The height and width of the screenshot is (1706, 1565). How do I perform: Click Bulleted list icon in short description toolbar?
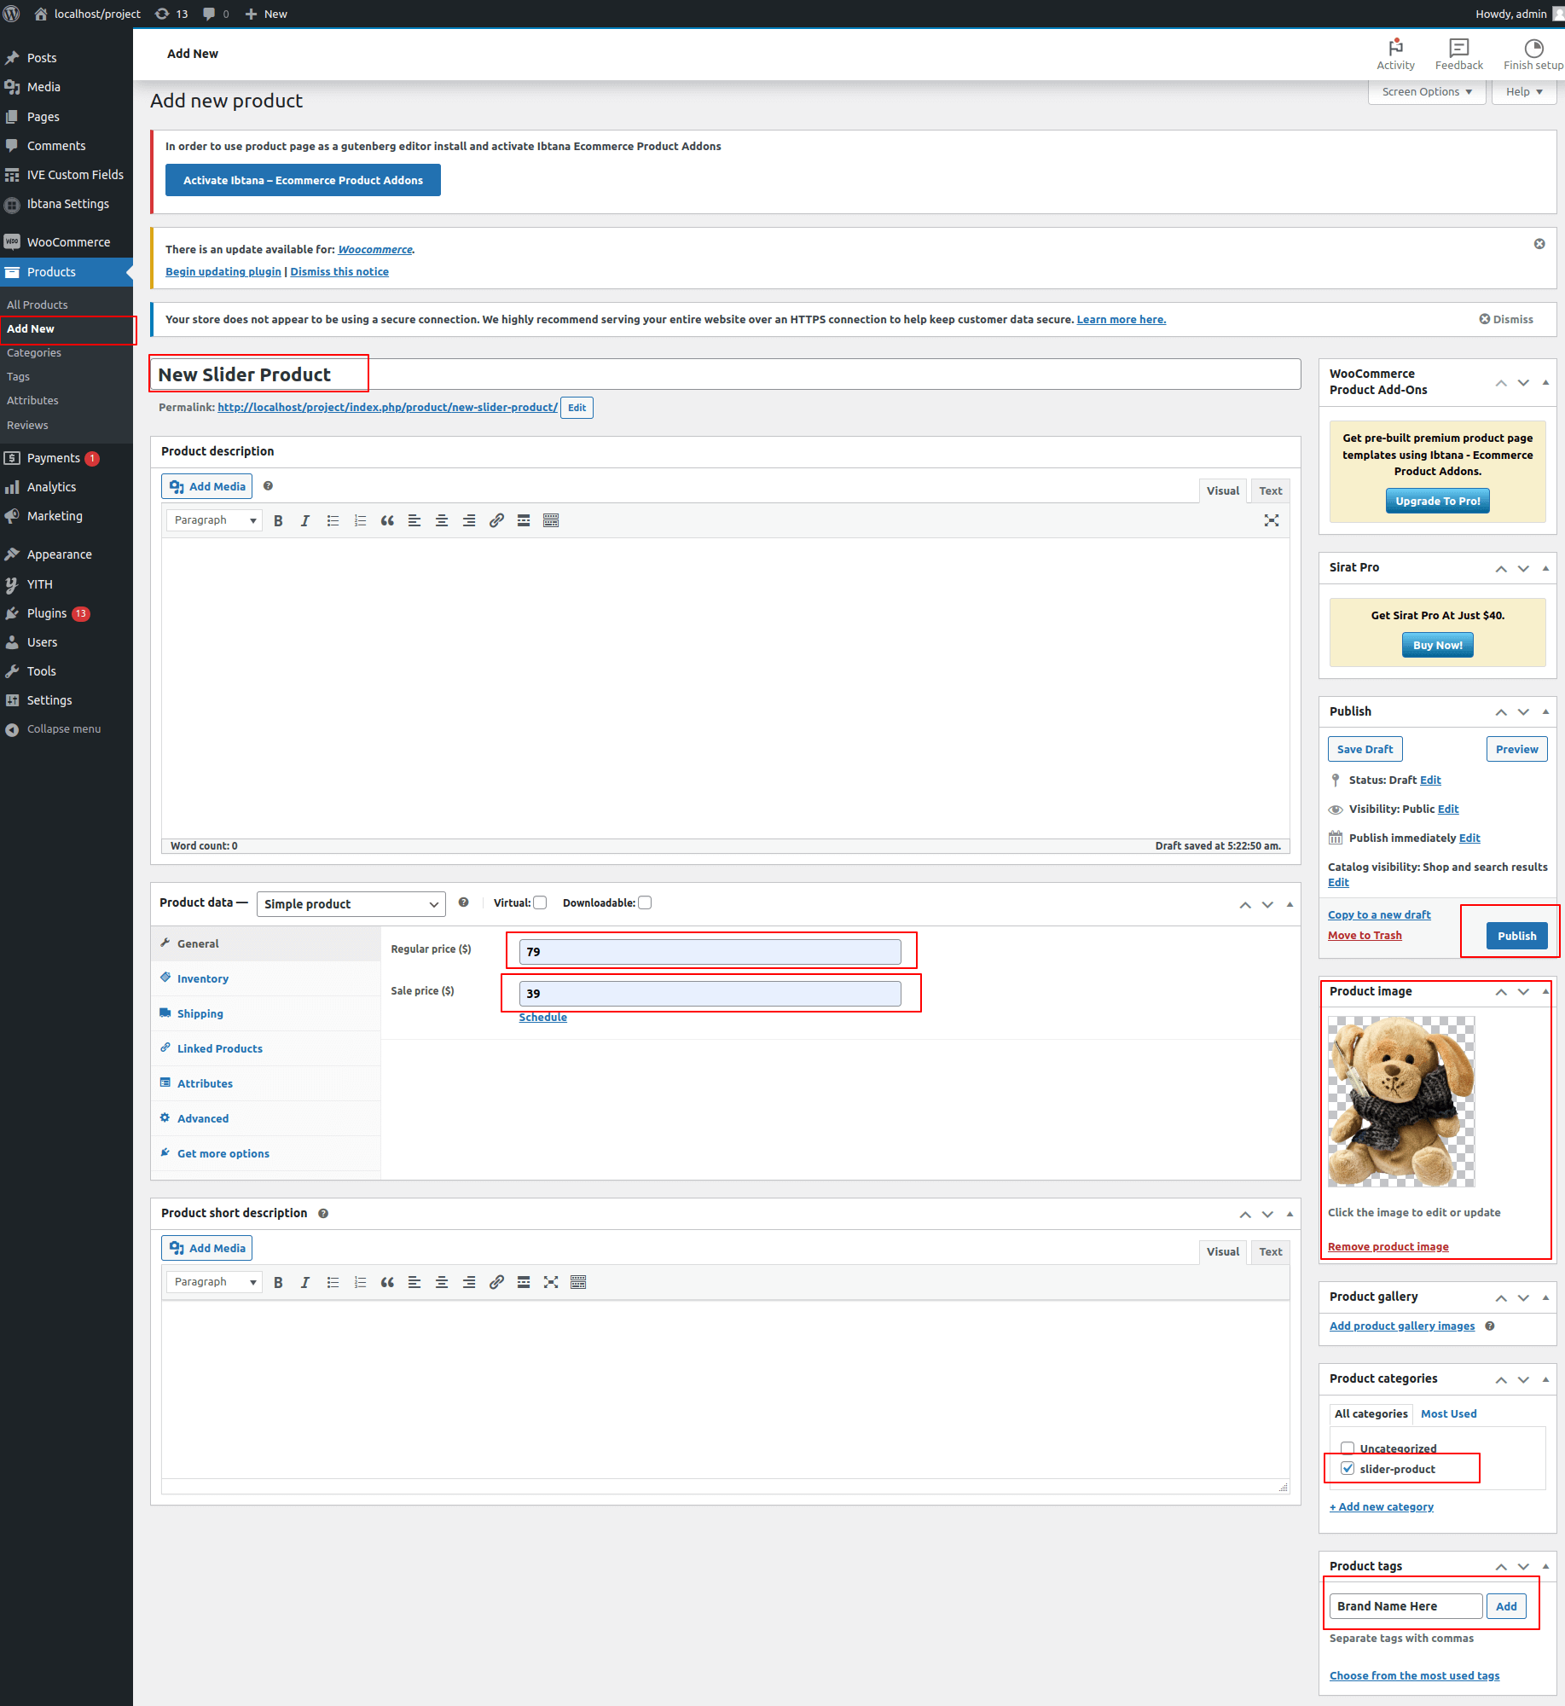point(333,1282)
